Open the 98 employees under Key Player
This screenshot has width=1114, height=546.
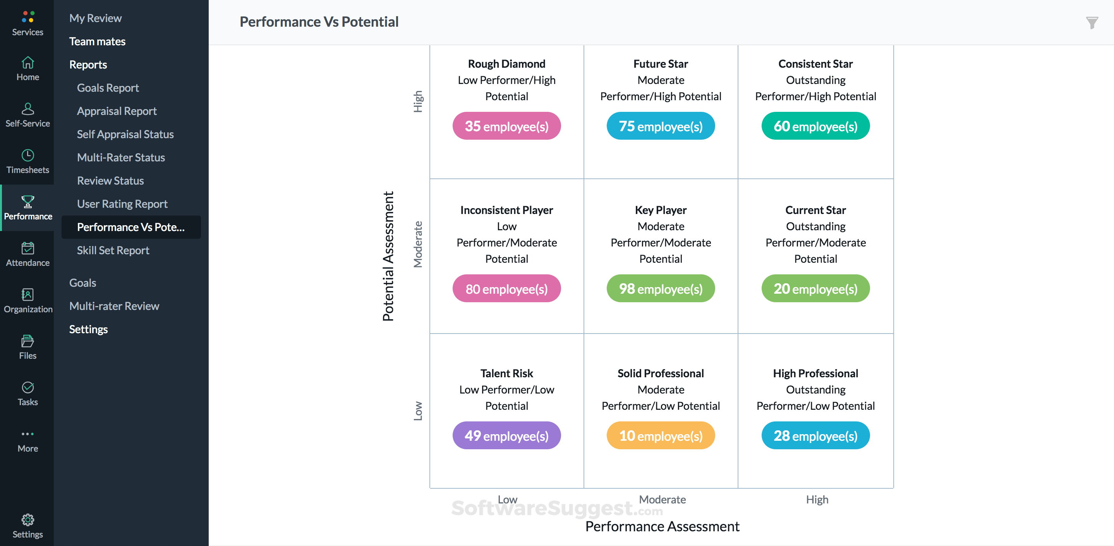pos(660,288)
